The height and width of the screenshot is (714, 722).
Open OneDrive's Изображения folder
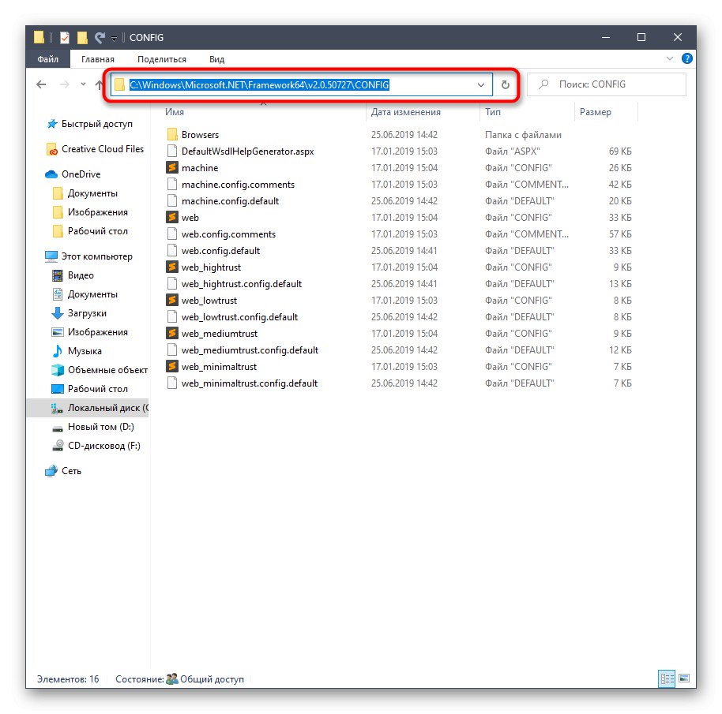coord(90,212)
